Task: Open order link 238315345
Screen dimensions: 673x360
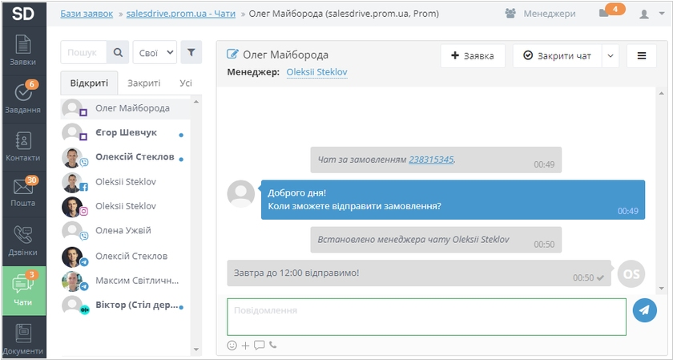Action: pyautogui.click(x=431, y=160)
